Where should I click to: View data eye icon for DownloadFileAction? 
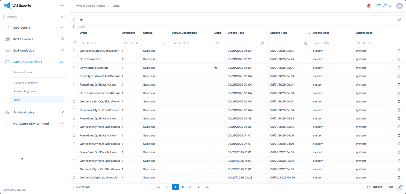216,68
